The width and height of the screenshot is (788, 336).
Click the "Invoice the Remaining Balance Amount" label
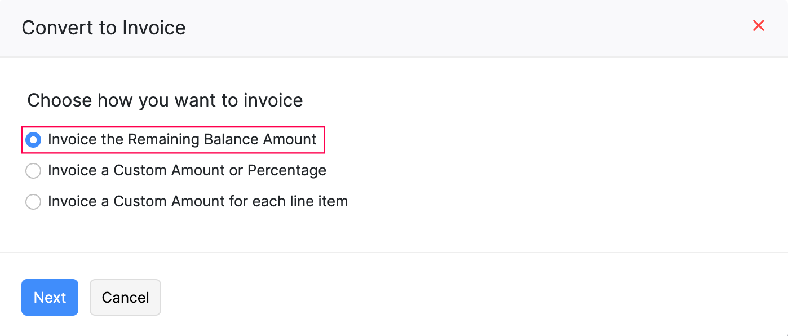click(x=182, y=140)
